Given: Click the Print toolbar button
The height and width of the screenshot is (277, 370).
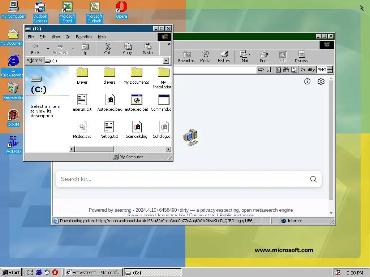Looking at the screenshot, I should (264, 57).
